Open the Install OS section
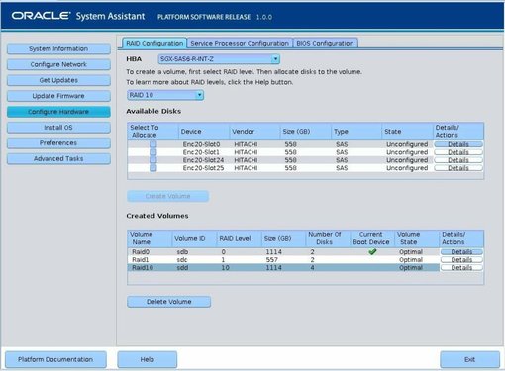 [58, 128]
